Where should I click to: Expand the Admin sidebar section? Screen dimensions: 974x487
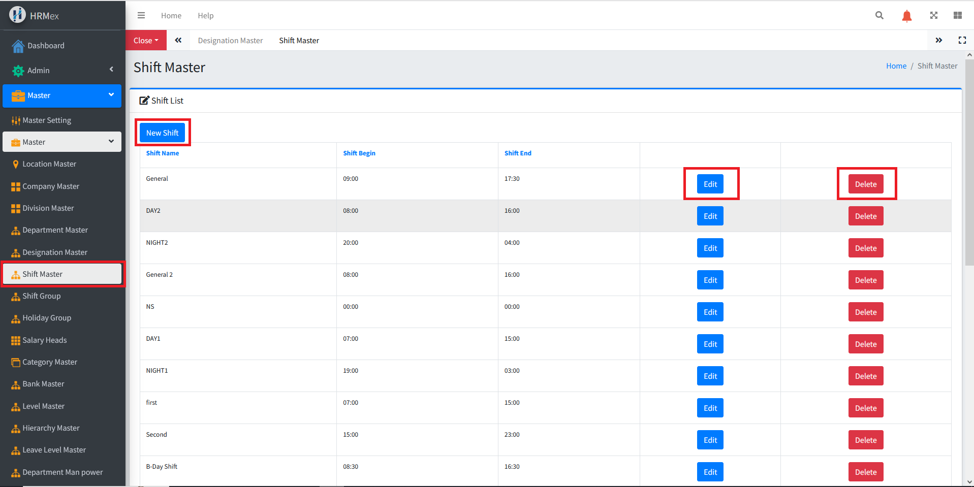pyautogui.click(x=62, y=70)
